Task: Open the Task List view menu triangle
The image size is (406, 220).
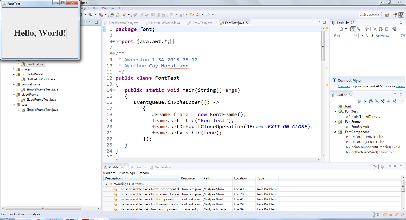Action: pyautogui.click(x=402, y=28)
